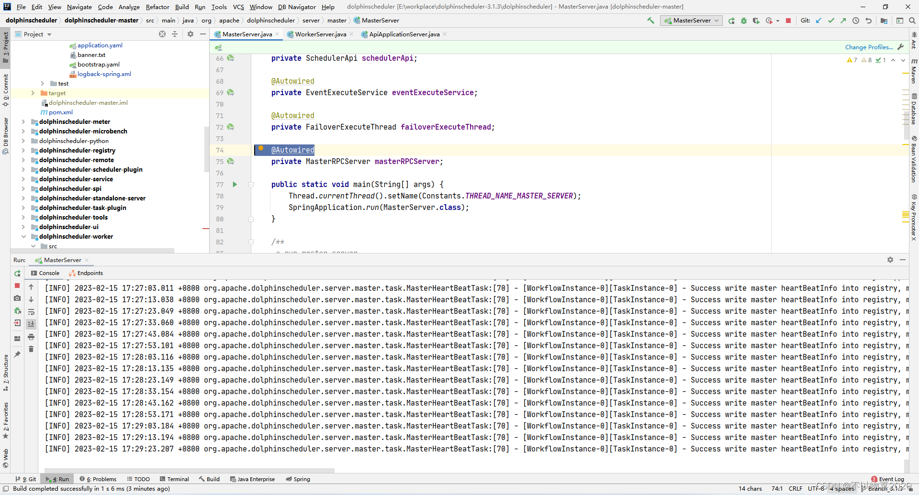This screenshot has height=495, width=919.
Task: Open the Maven side panel
Action: pos(914,70)
